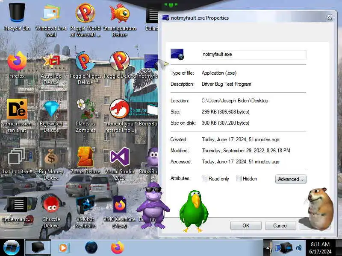Confirm the Properties dialog with OK

click(x=246, y=226)
